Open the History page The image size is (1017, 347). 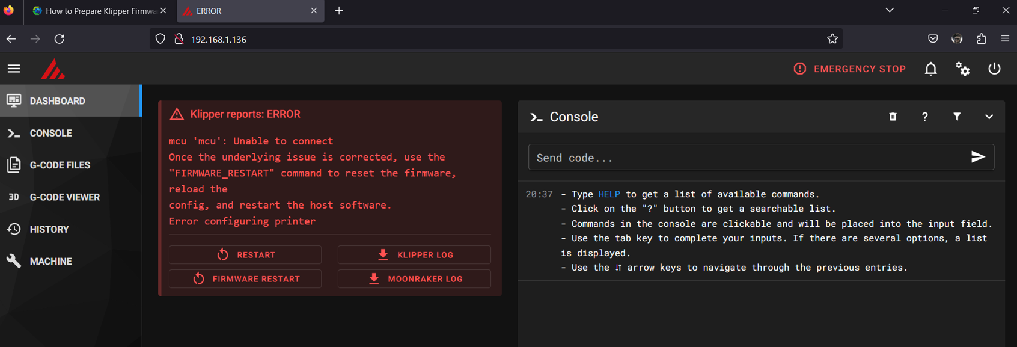pos(70,229)
